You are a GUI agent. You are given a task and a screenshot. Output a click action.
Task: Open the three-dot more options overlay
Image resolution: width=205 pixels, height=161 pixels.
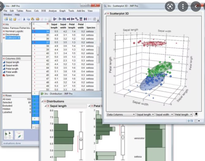pos(183,6)
